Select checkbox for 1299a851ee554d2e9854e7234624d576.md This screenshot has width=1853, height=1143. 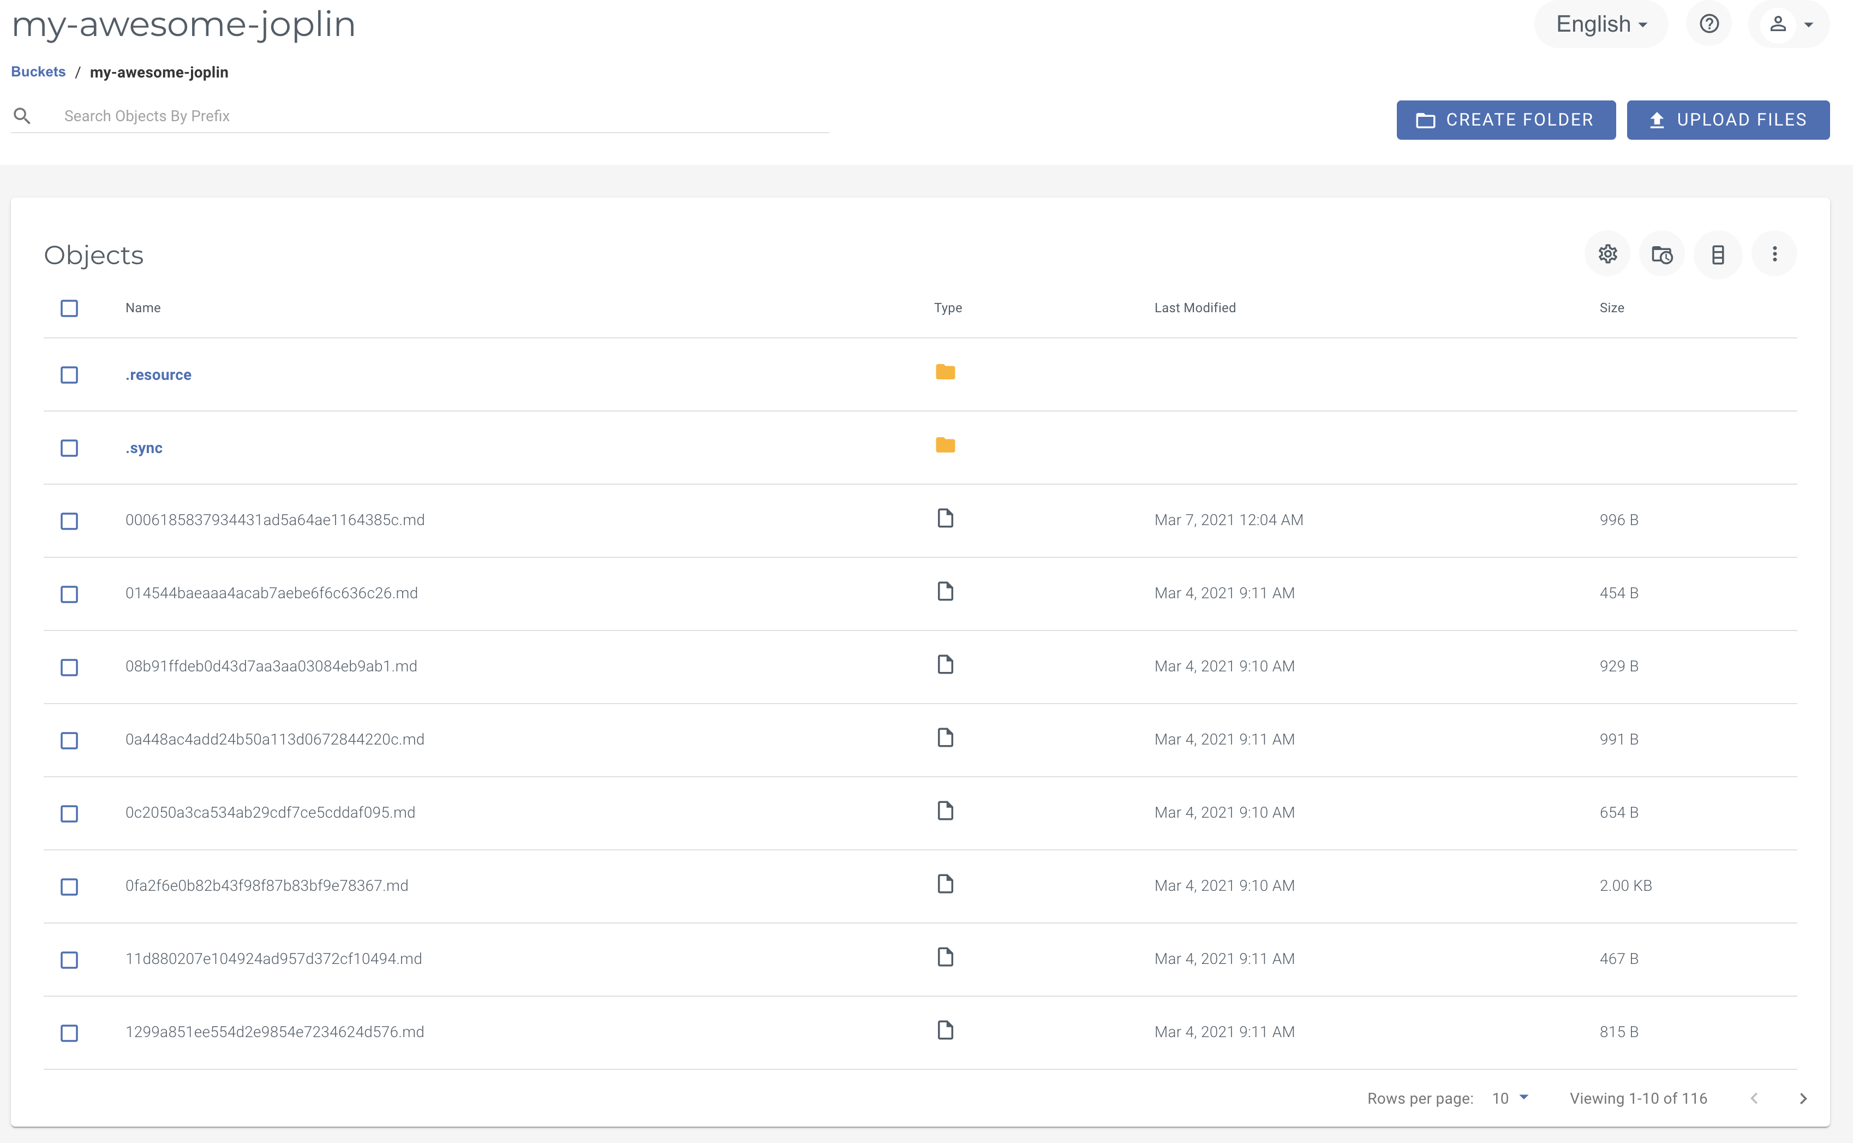point(69,1033)
